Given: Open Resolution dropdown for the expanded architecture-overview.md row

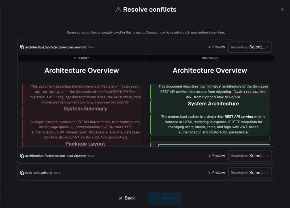Looking at the screenshot, I should (x=250, y=47).
